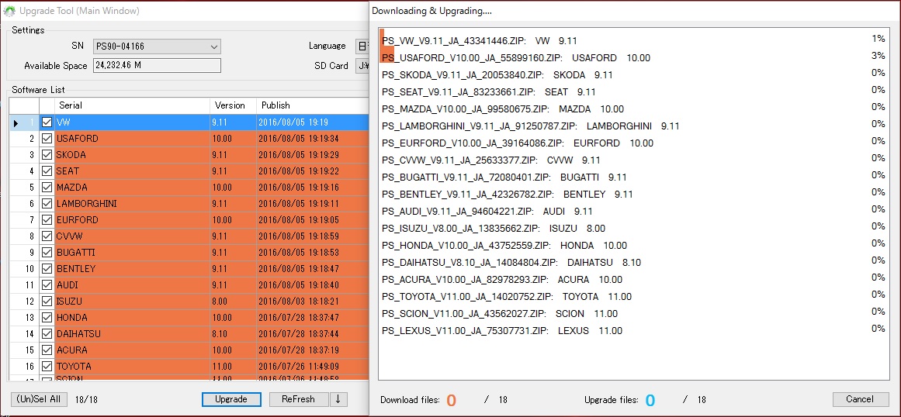Viewport: 901px width, 417px height.
Task: Click DAIHATSU version 8.10 cell
Action: (233, 334)
